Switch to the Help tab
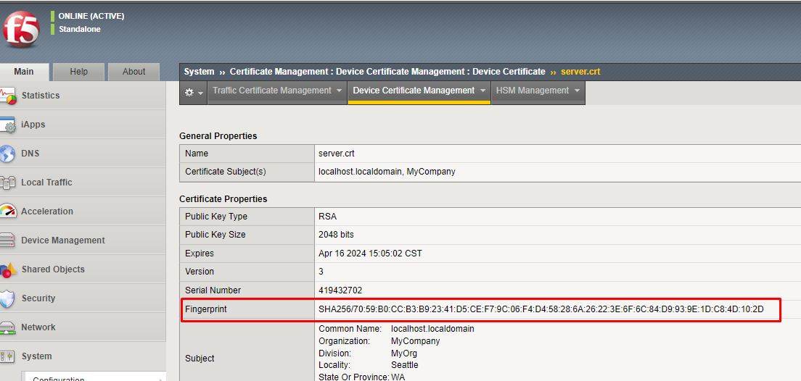The width and height of the screenshot is (801, 381). (79, 72)
